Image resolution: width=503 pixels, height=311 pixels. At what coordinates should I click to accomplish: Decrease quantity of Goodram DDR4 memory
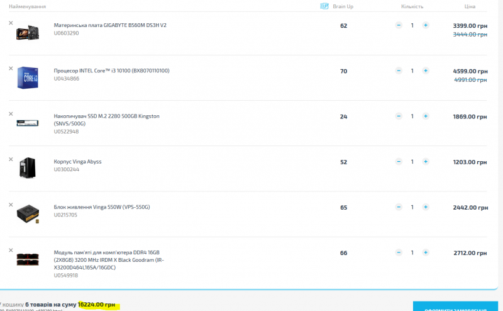(x=399, y=252)
